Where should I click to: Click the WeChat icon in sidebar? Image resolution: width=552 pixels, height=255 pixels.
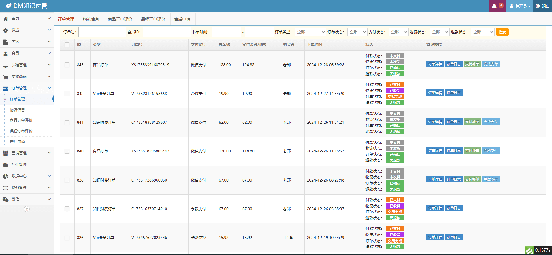click(x=6, y=200)
